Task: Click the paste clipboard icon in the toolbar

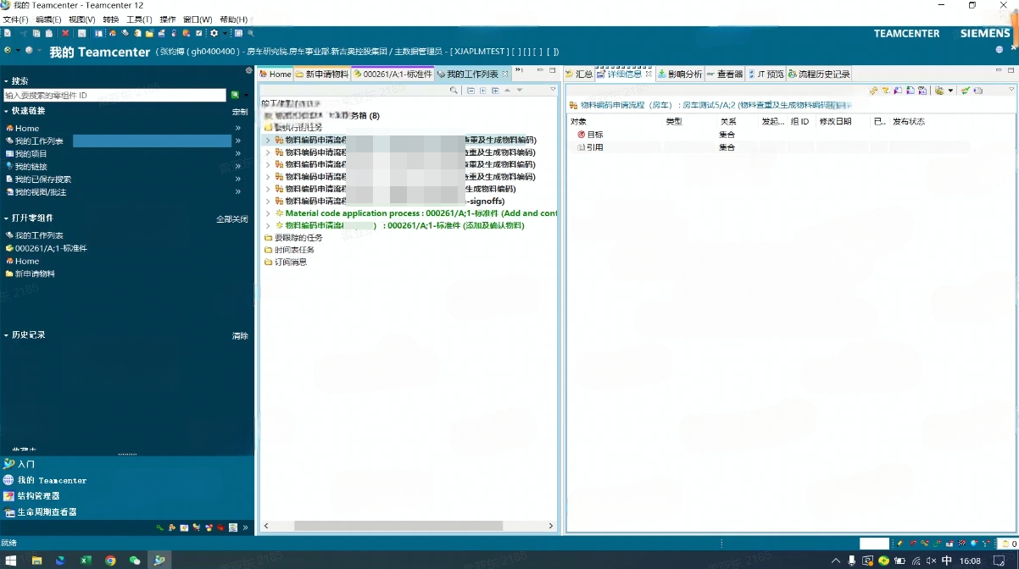Action: (x=49, y=34)
